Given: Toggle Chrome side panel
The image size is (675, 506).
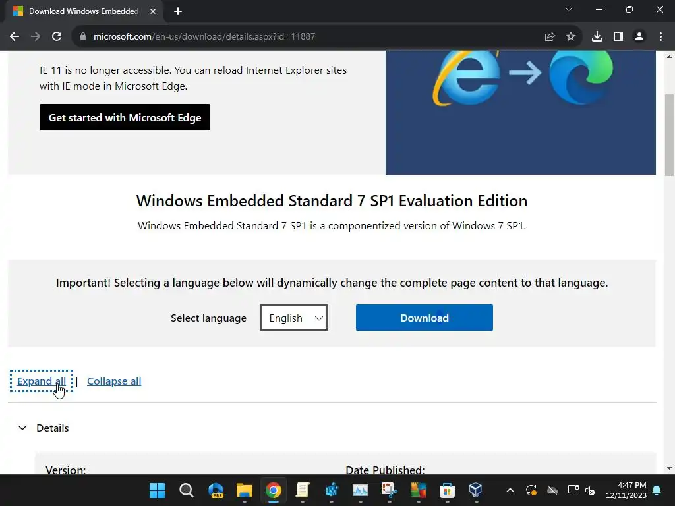Looking at the screenshot, I should tap(618, 37).
